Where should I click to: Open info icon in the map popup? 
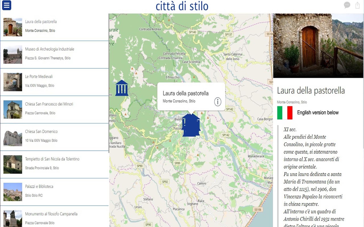tap(218, 102)
